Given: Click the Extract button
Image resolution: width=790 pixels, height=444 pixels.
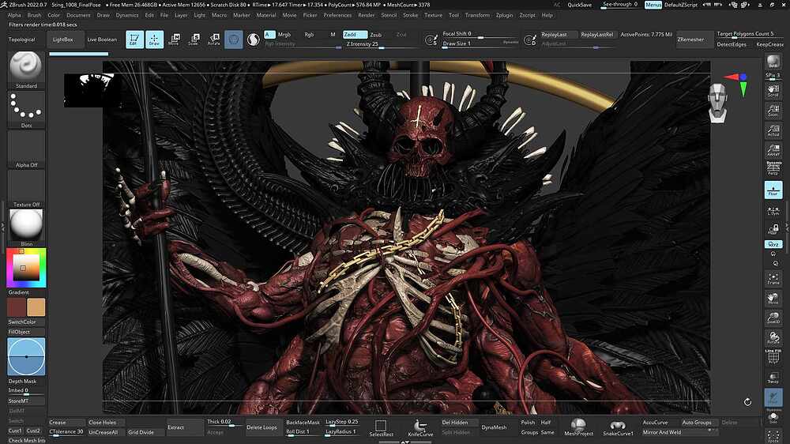Looking at the screenshot, I should coord(184,427).
